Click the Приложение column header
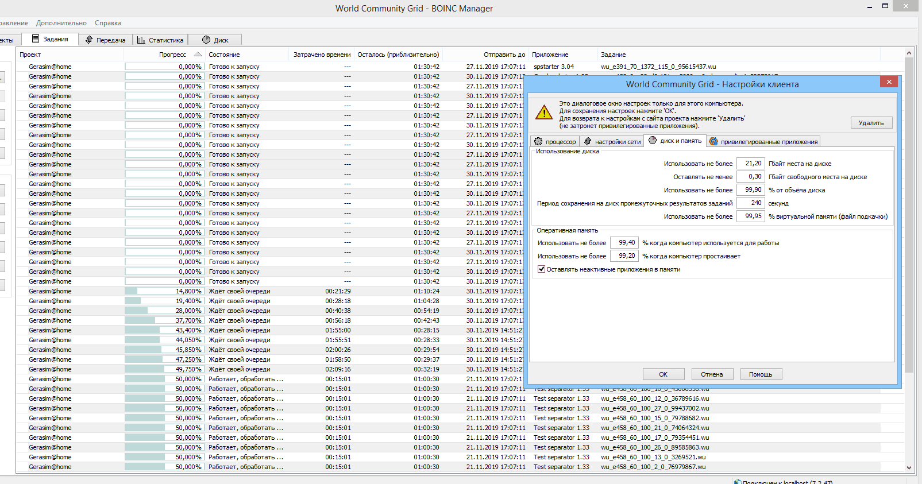This screenshot has height=484, width=922. [x=563, y=55]
